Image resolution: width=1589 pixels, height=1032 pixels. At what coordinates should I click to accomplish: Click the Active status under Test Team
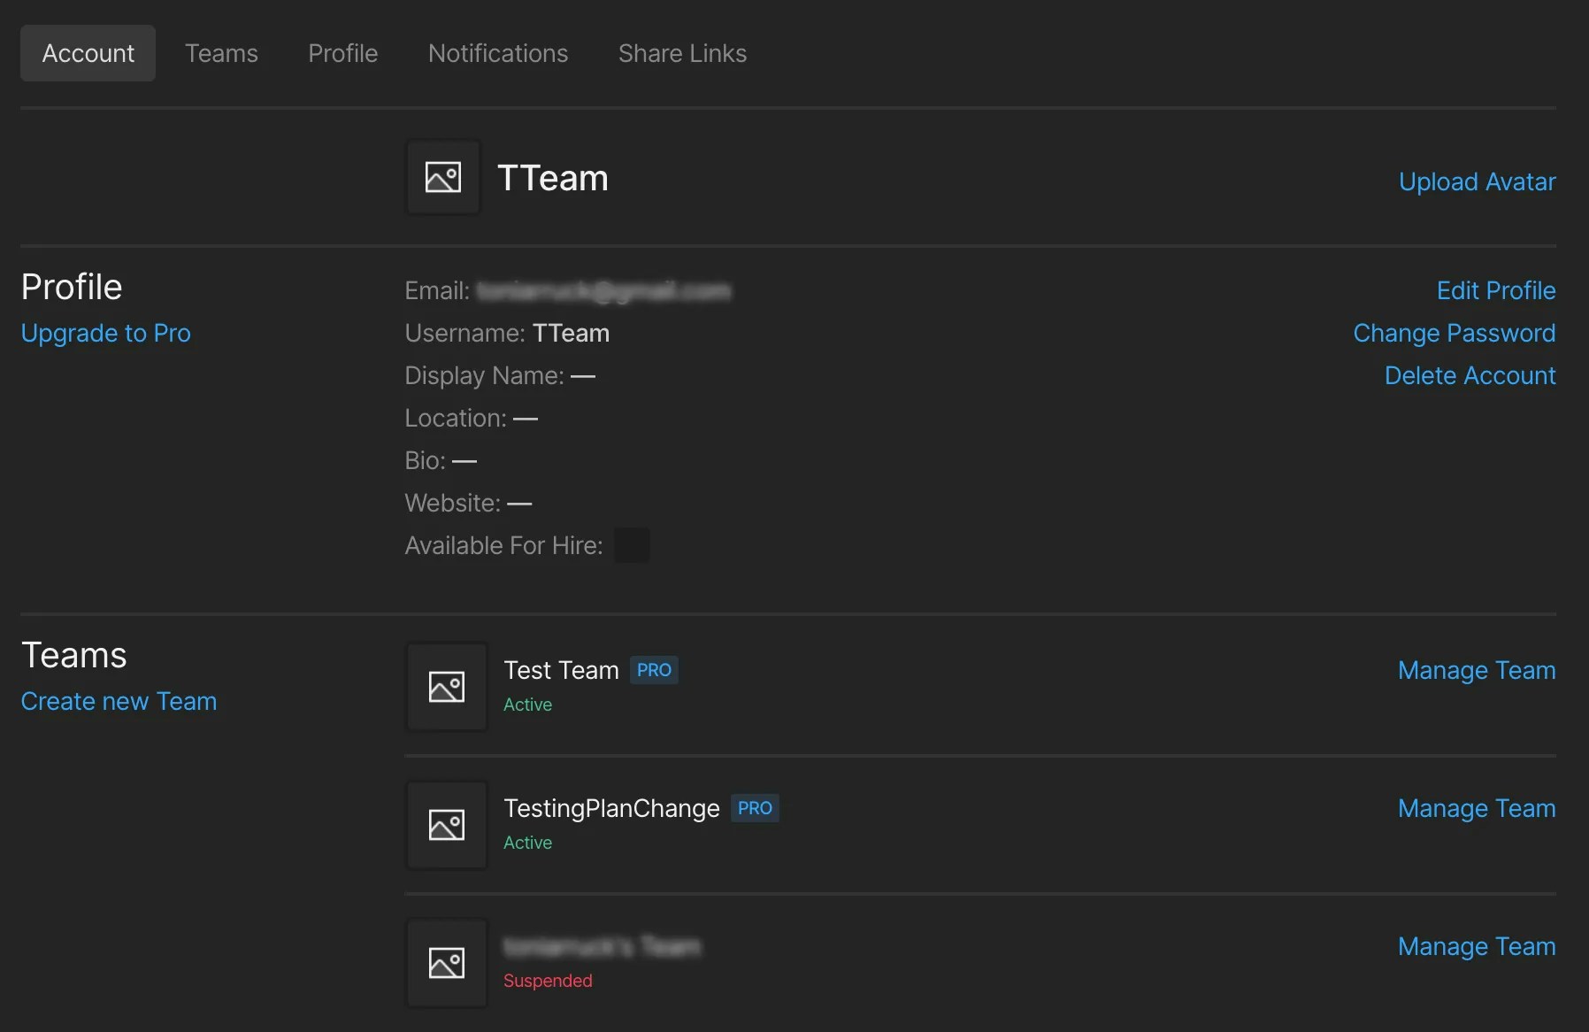click(x=527, y=705)
